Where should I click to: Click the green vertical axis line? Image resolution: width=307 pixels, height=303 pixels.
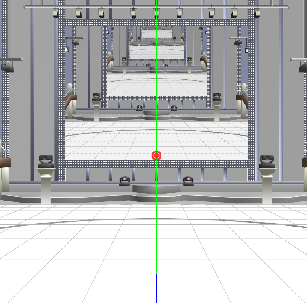pyautogui.click(x=156, y=78)
